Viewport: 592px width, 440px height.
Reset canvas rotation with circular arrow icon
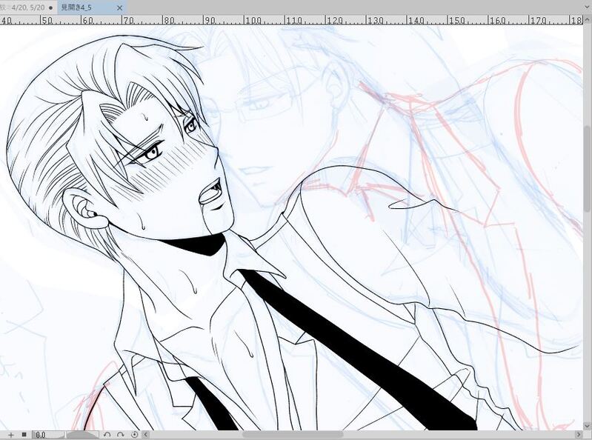(134, 435)
